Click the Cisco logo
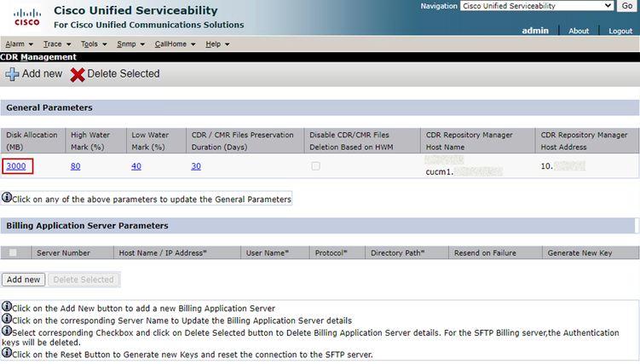This screenshot has width=640, height=364. click(x=27, y=18)
